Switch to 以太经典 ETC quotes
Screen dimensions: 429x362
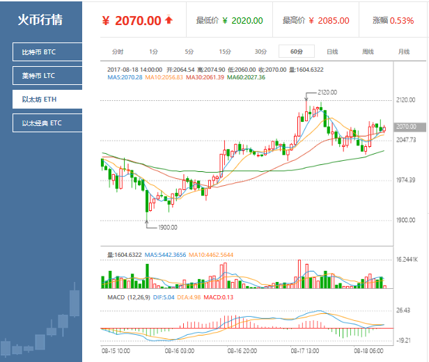[47, 123]
